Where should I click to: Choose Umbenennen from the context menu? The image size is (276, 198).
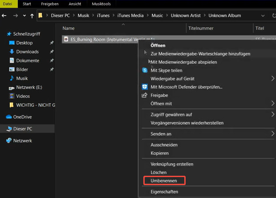[x=164, y=181]
